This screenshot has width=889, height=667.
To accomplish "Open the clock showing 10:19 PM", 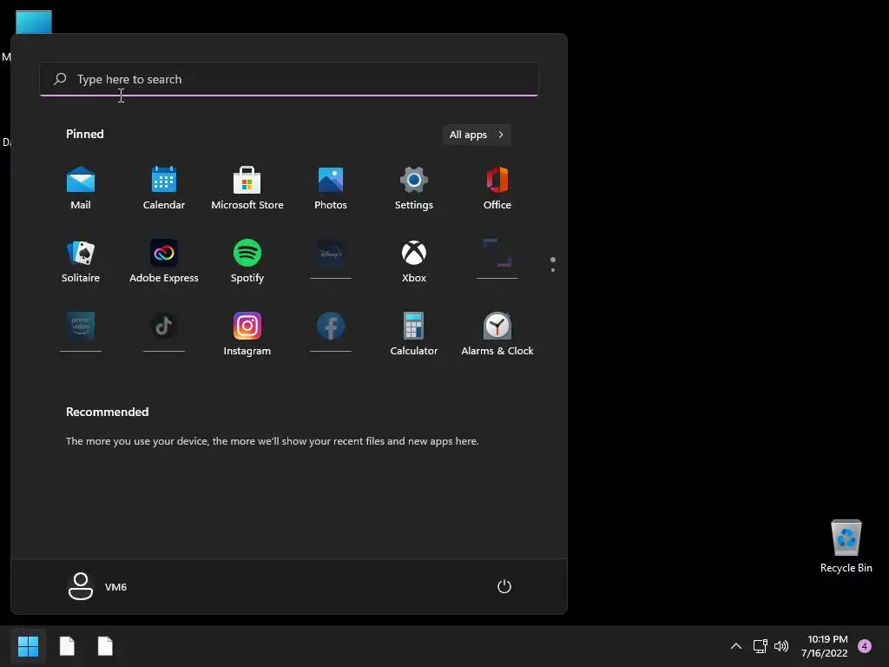I will (825, 646).
